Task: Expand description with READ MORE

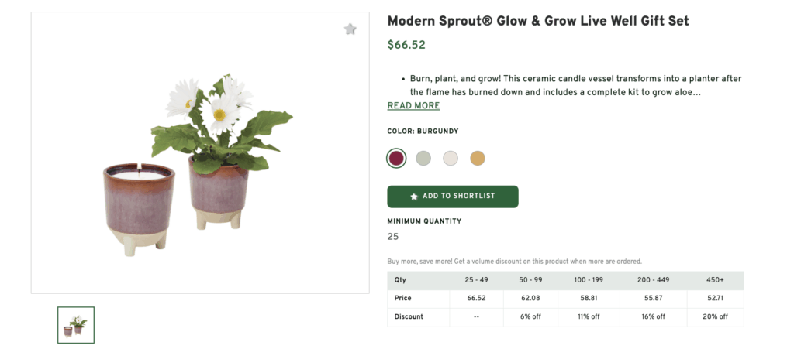Action: click(x=413, y=106)
